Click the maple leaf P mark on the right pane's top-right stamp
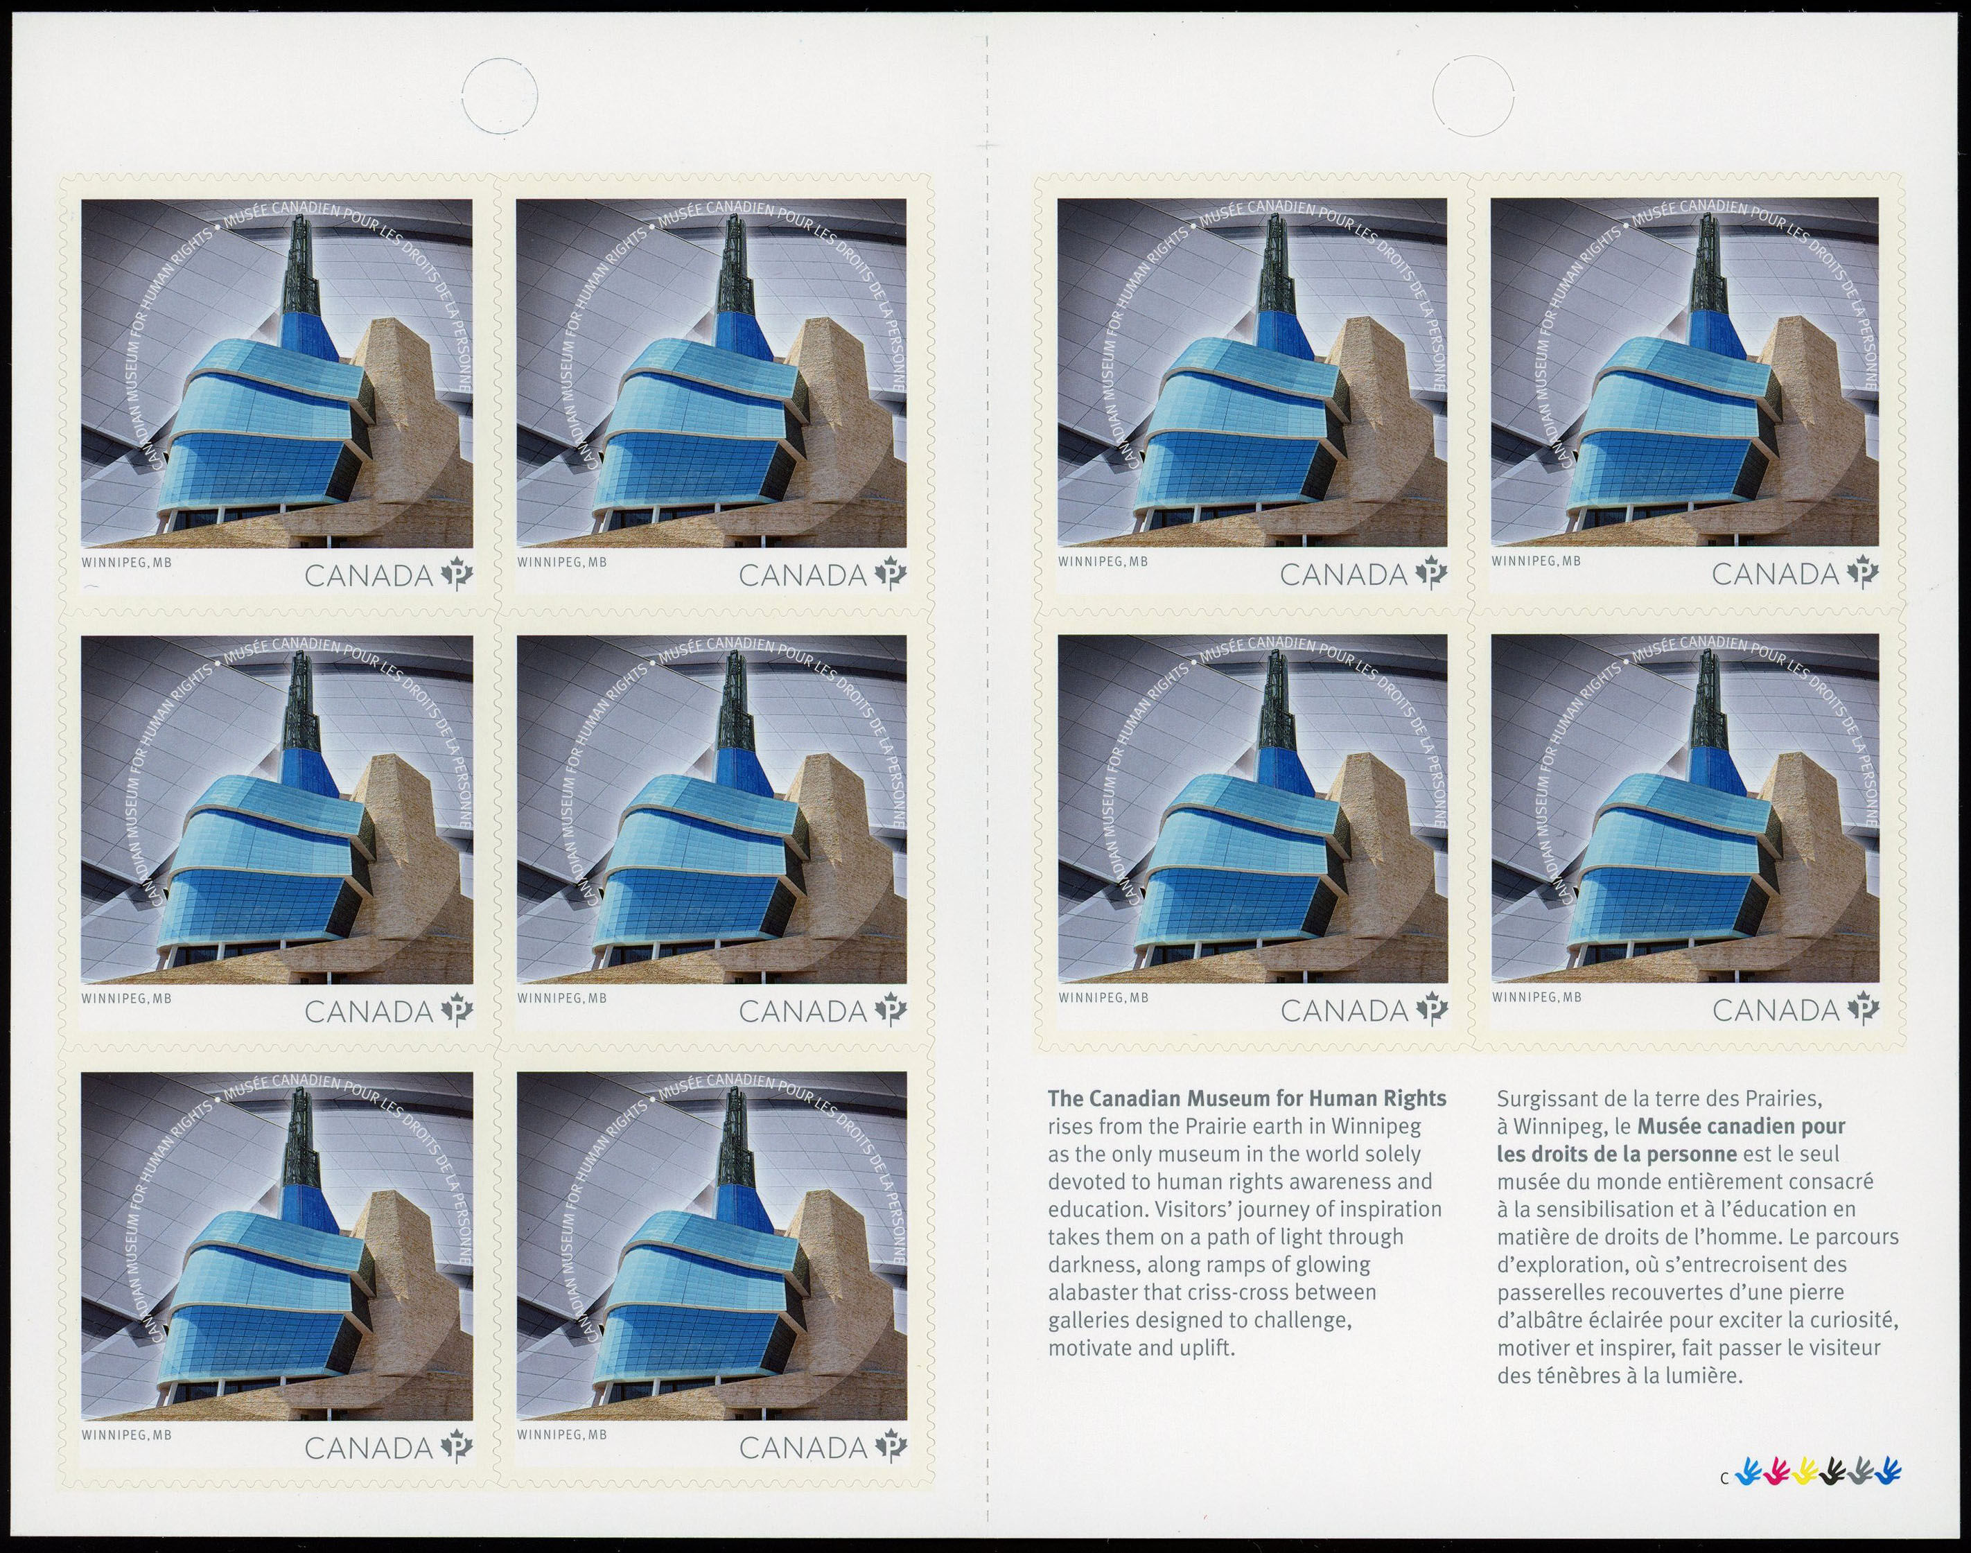Image resolution: width=1971 pixels, height=1553 pixels. [1864, 574]
